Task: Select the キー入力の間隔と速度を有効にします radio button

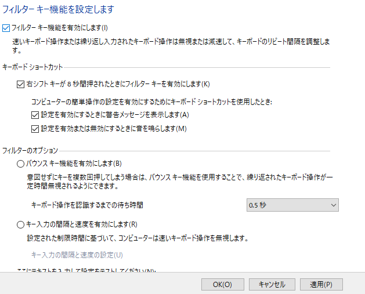Action: [21, 224]
